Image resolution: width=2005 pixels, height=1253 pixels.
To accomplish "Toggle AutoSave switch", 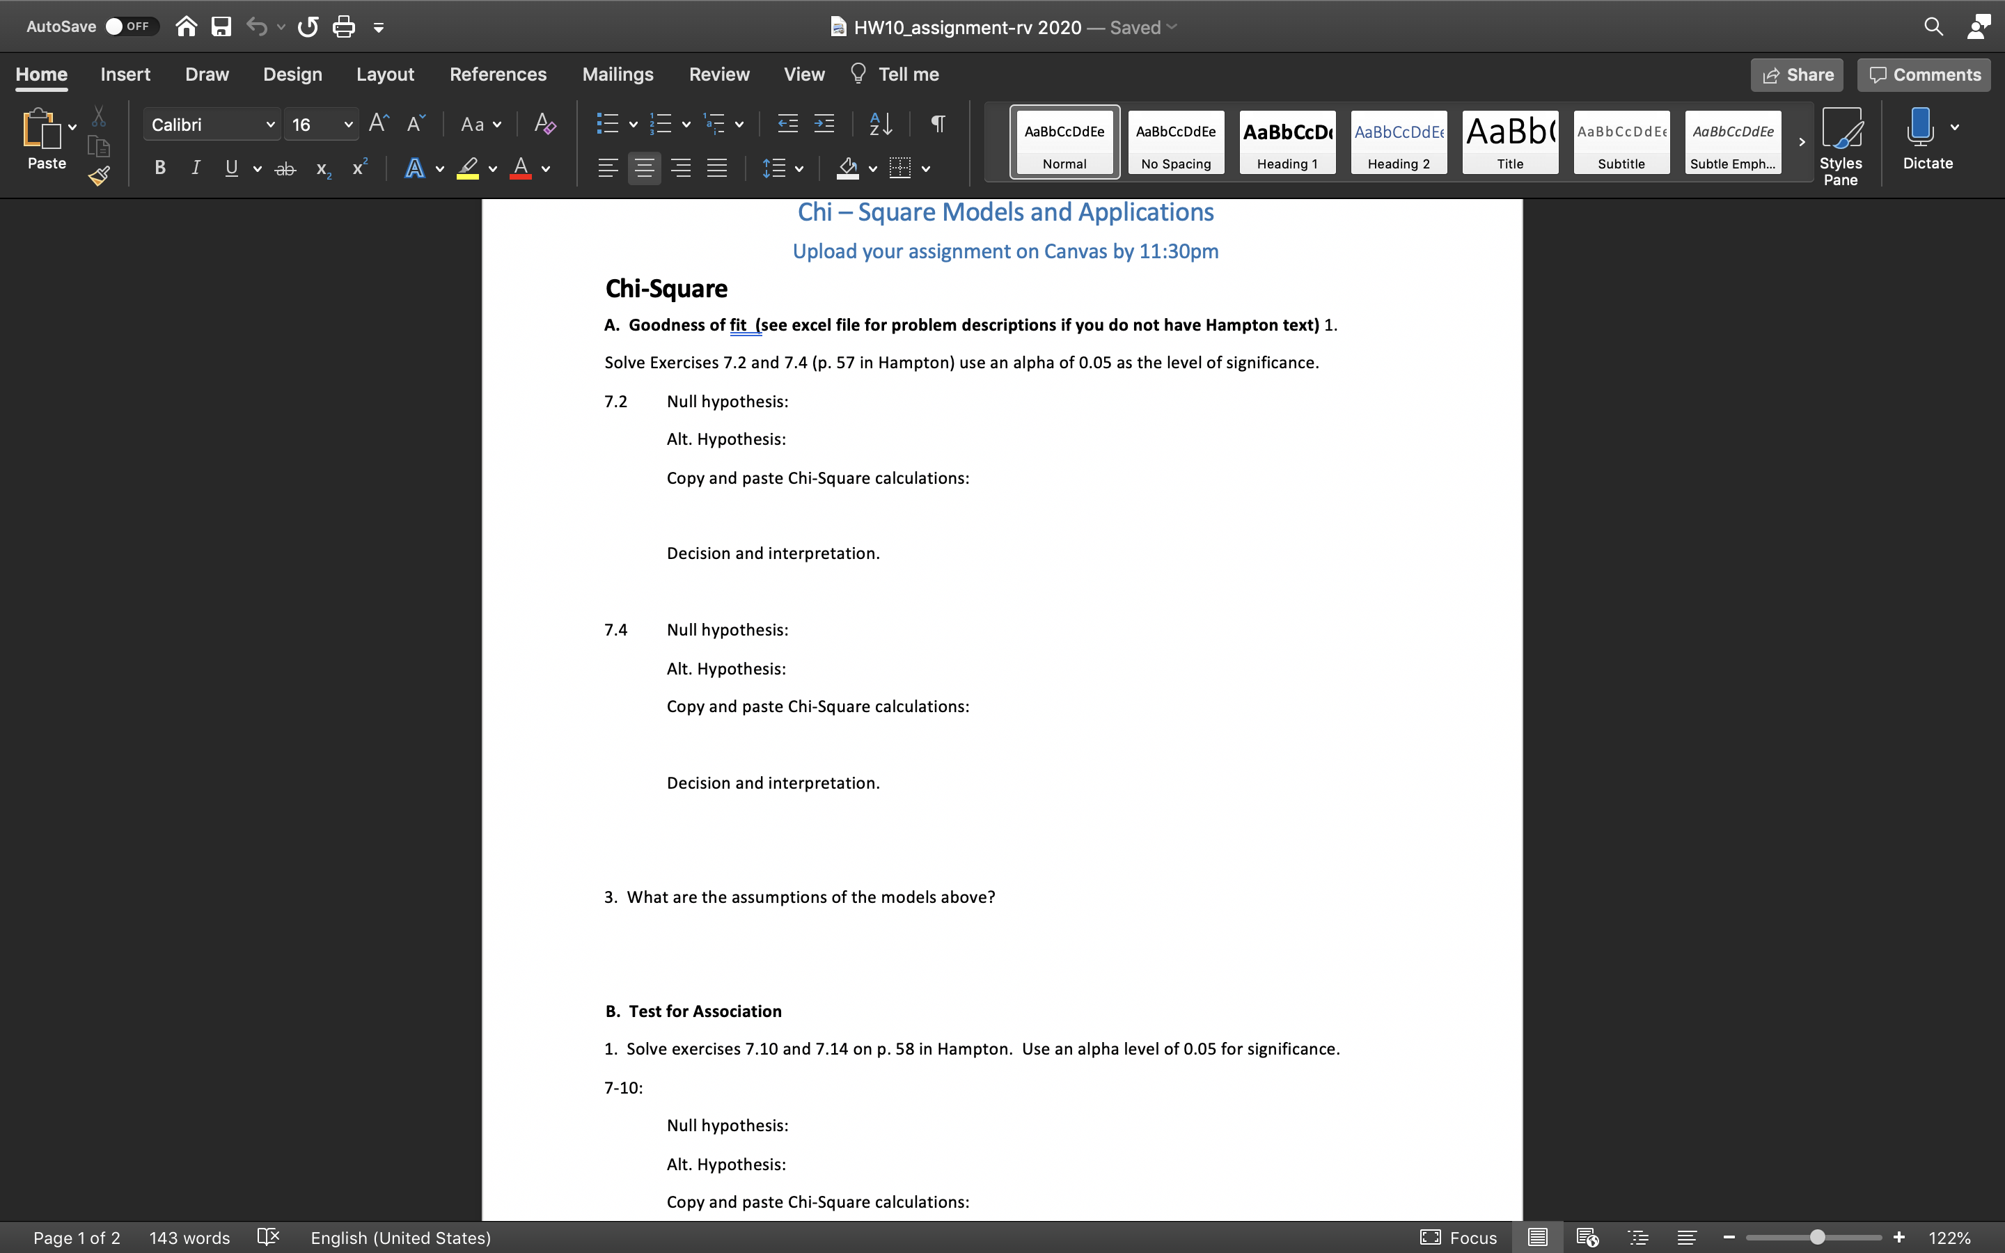I will pyautogui.click(x=131, y=26).
